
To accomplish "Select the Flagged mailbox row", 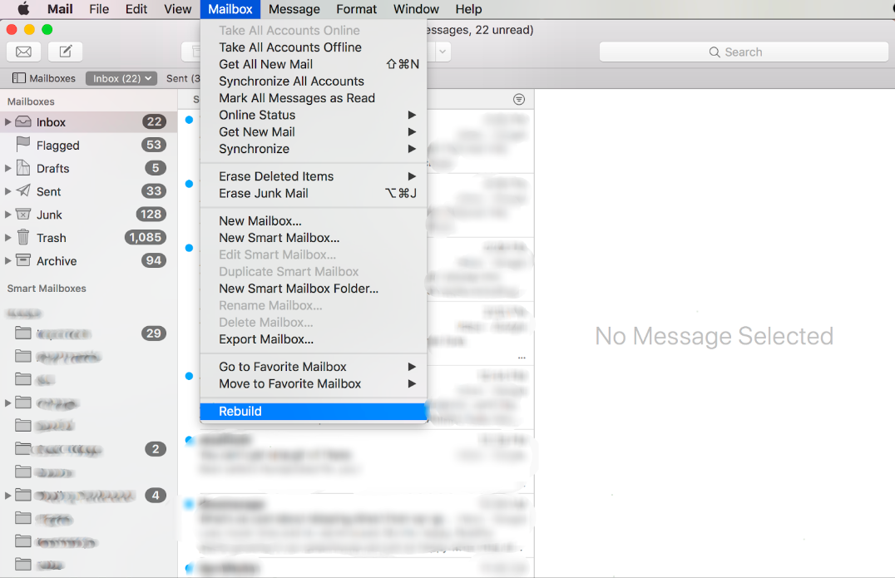I will coord(88,145).
